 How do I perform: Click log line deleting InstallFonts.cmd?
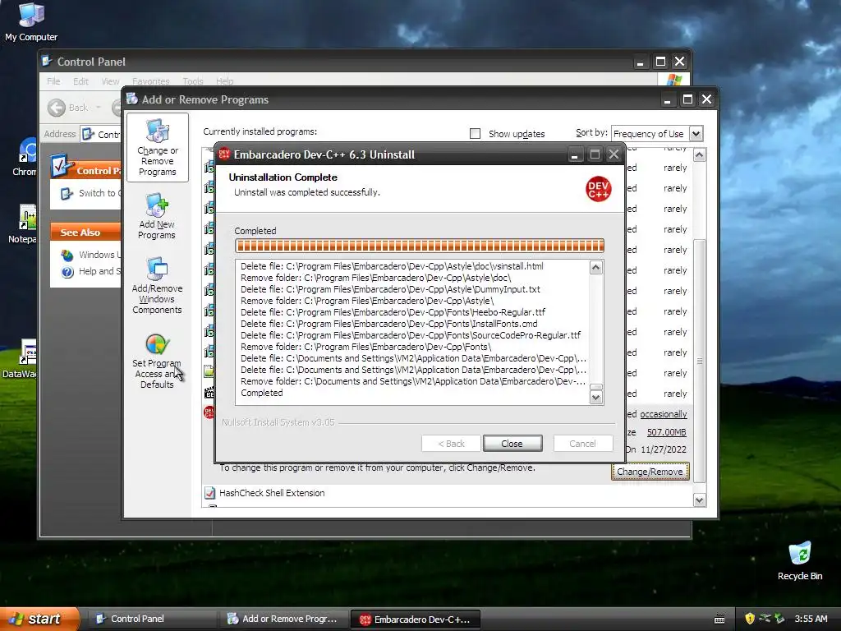[388, 324]
